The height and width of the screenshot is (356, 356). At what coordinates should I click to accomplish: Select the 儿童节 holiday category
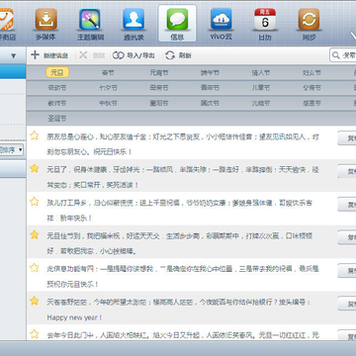(x=261, y=88)
